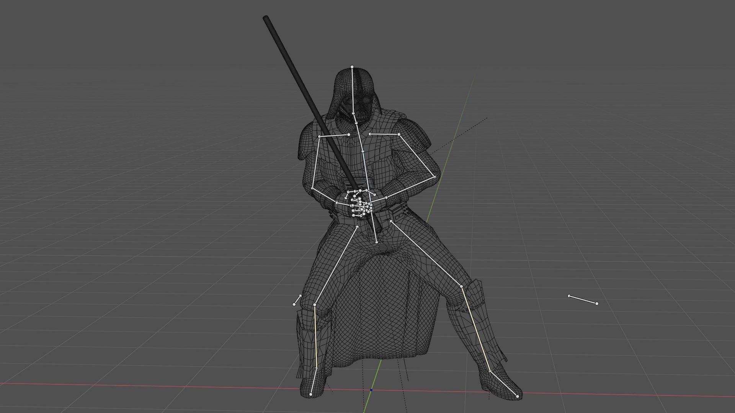Click the toe joint of viewer's right foot
735x413 pixels.
pyautogui.click(x=518, y=397)
